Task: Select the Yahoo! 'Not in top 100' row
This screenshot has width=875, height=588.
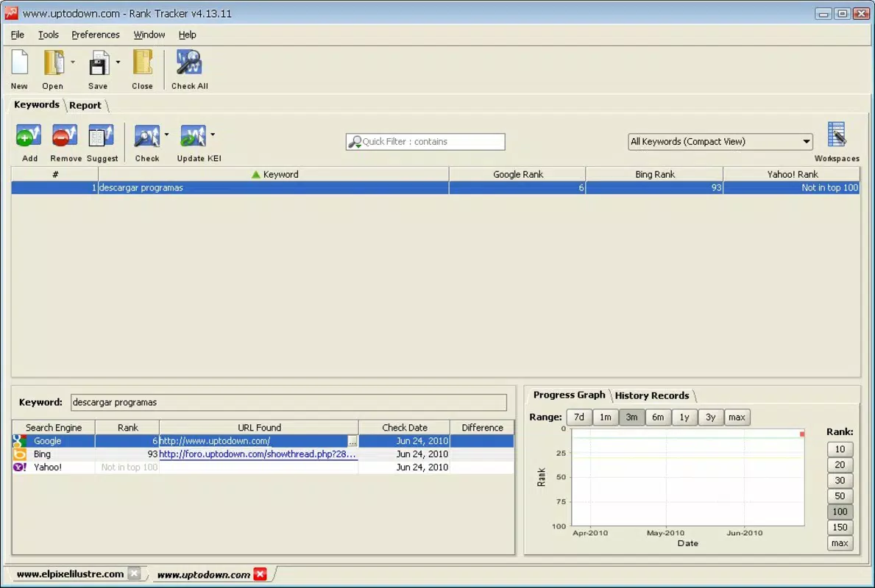Action: 263,467
